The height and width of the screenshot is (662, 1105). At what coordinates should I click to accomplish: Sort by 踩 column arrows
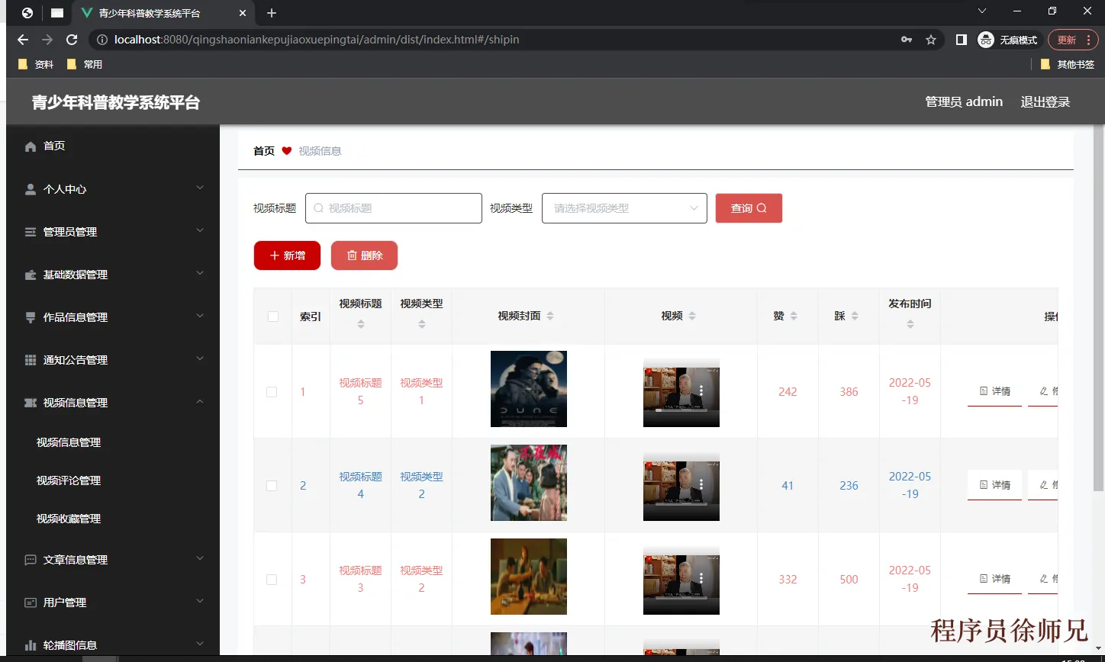click(x=855, y=316)
